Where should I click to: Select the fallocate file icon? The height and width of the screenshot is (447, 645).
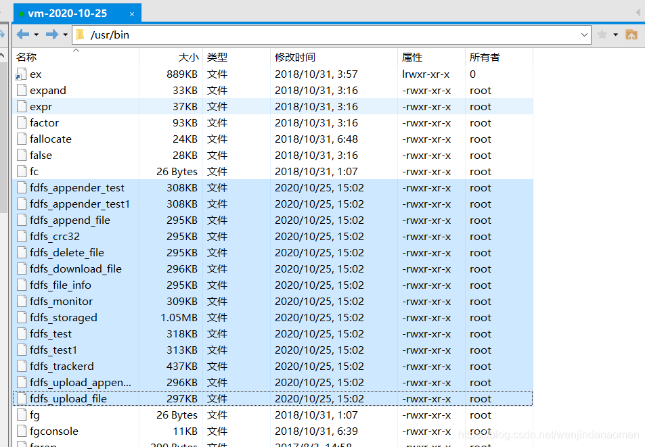[x=22, y=139]
